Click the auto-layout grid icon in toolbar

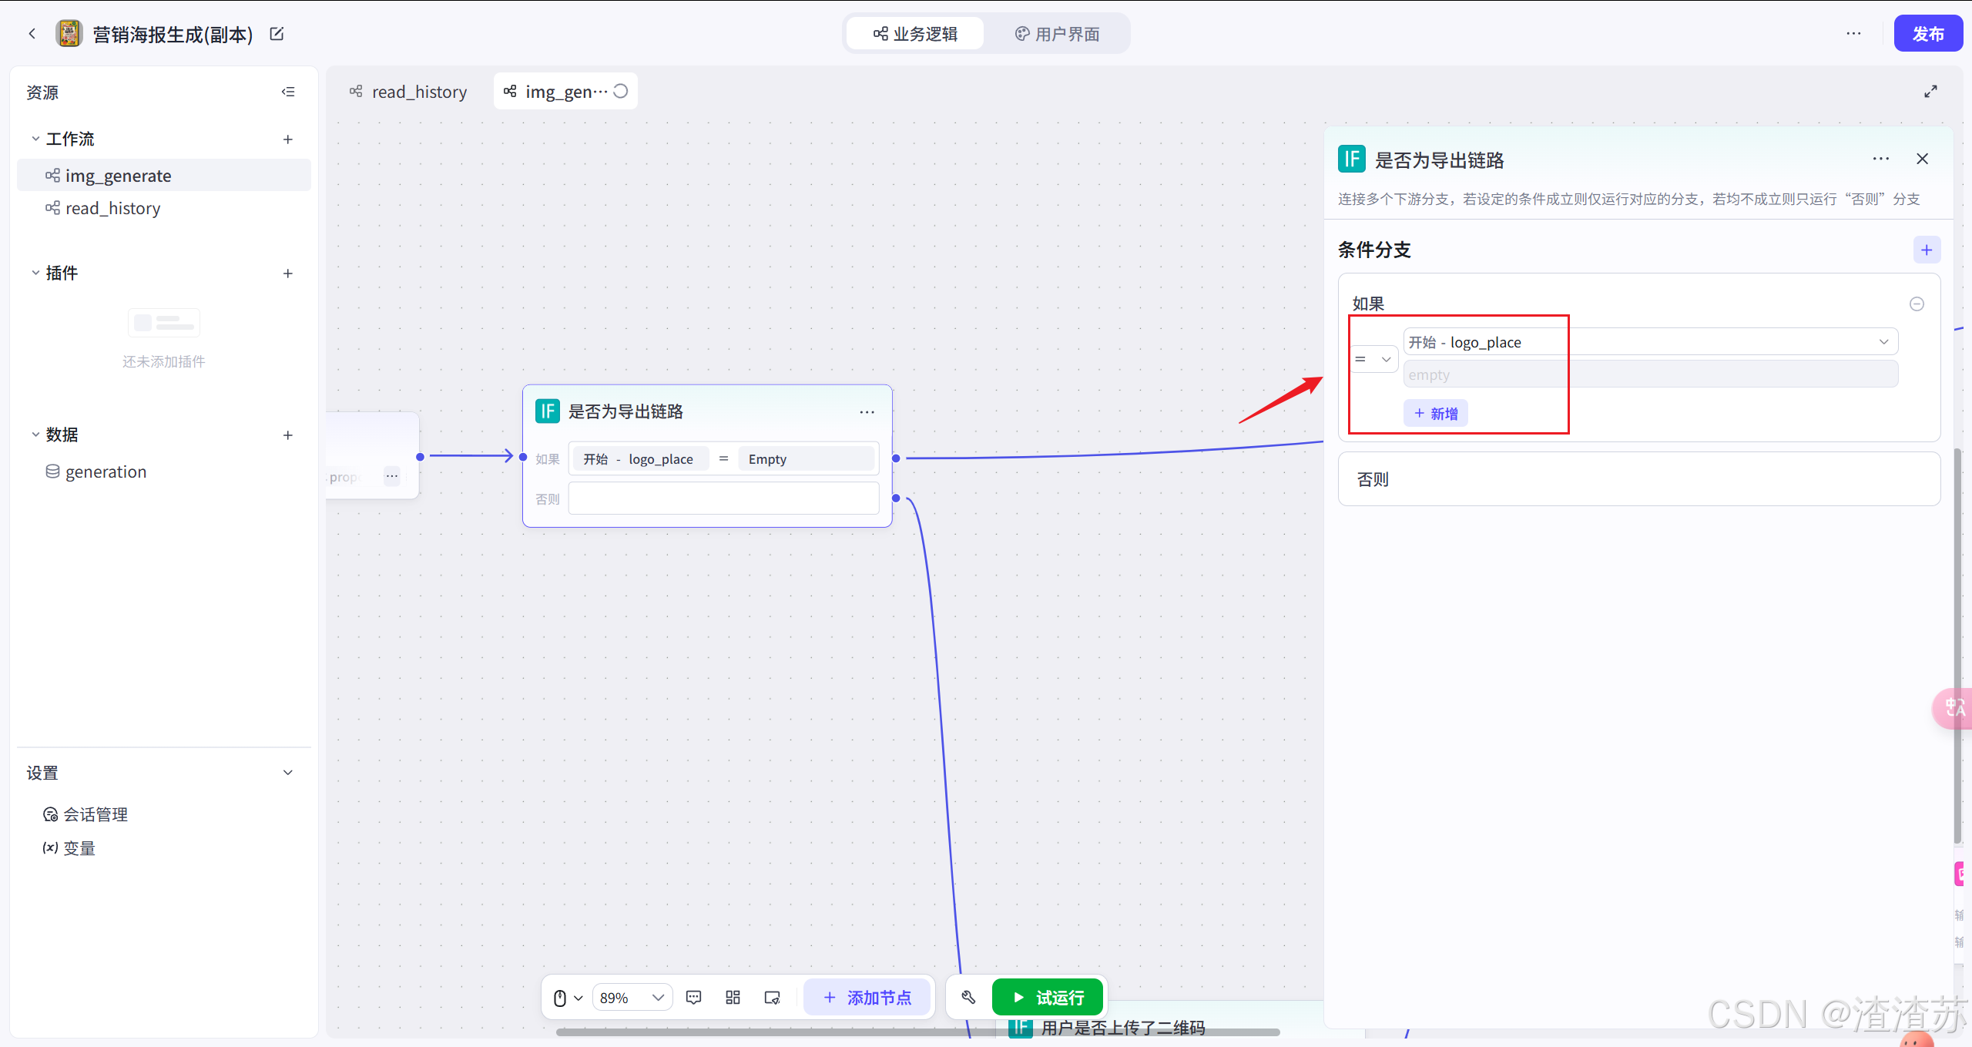tap(733, 998)
